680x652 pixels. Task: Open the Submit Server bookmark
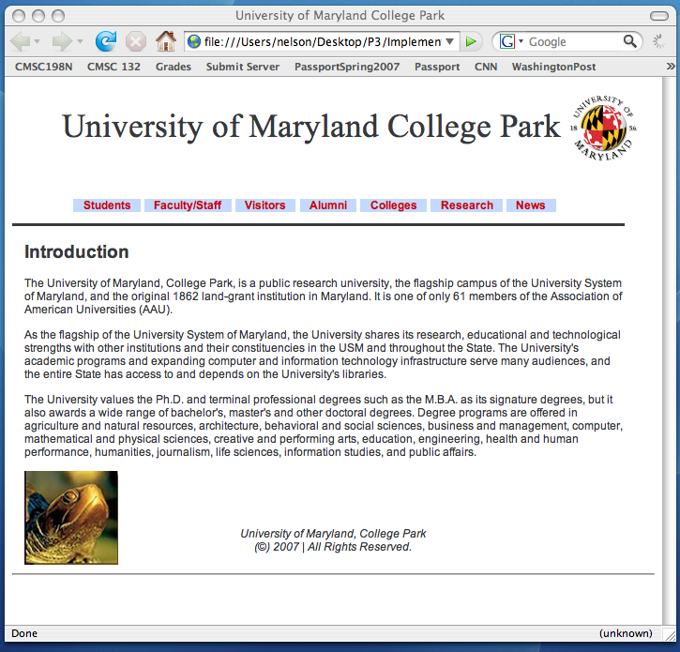tap(242, 67)
